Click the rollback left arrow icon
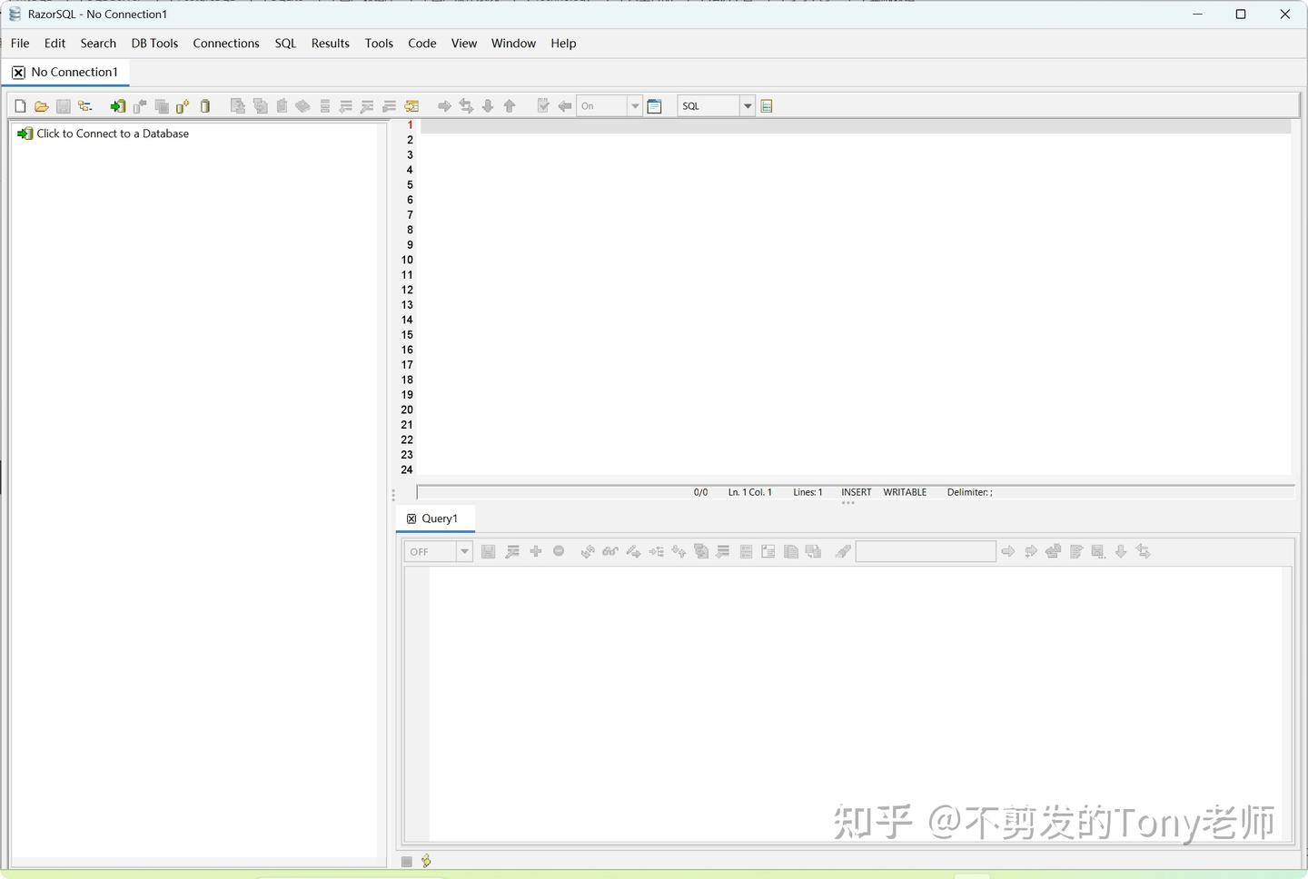The width and height of the screenshot is (1308, 879). point(565,106)
